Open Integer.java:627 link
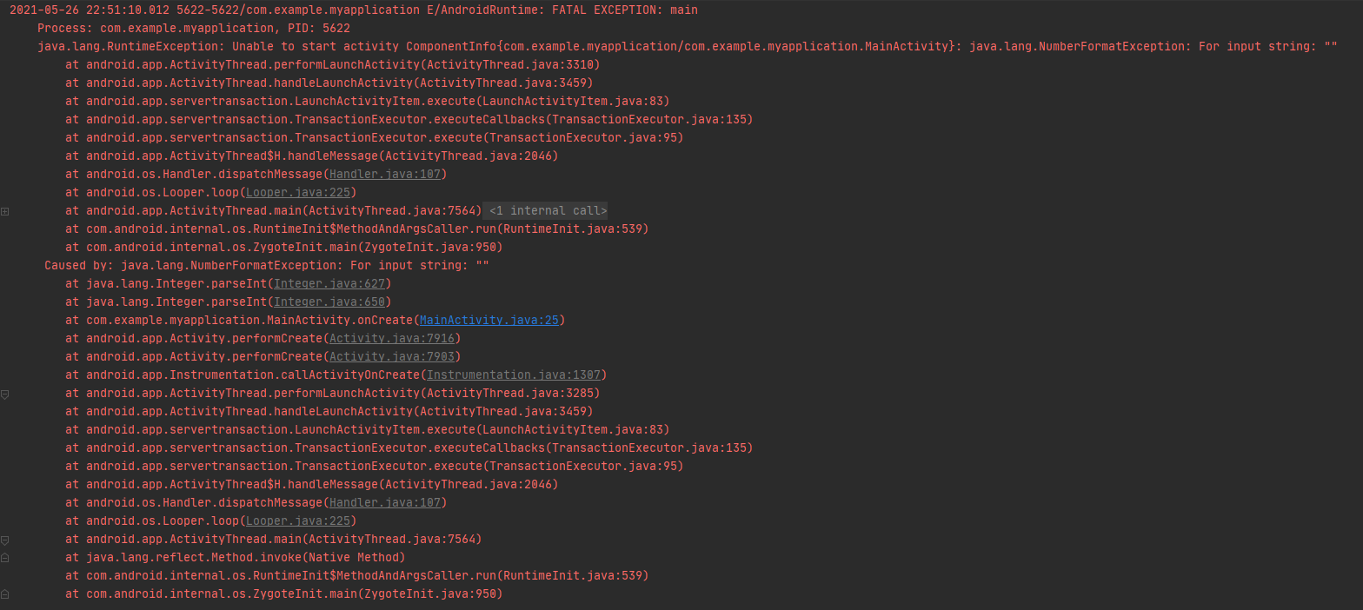The width and height of the screenshot is (1363, 610). click(x=329, y=284)
